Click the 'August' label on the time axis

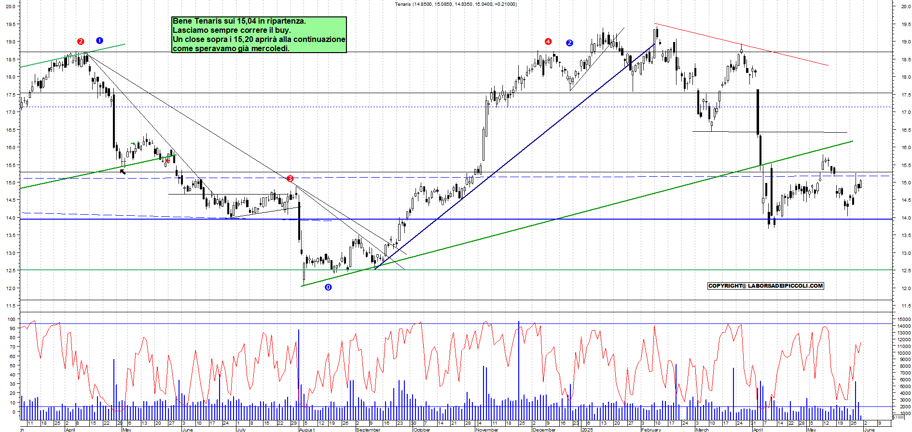tap(307, 430)
